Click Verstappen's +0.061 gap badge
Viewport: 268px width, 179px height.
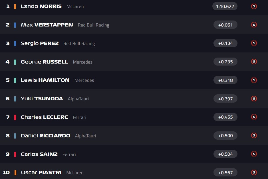[x=225, y=25]
